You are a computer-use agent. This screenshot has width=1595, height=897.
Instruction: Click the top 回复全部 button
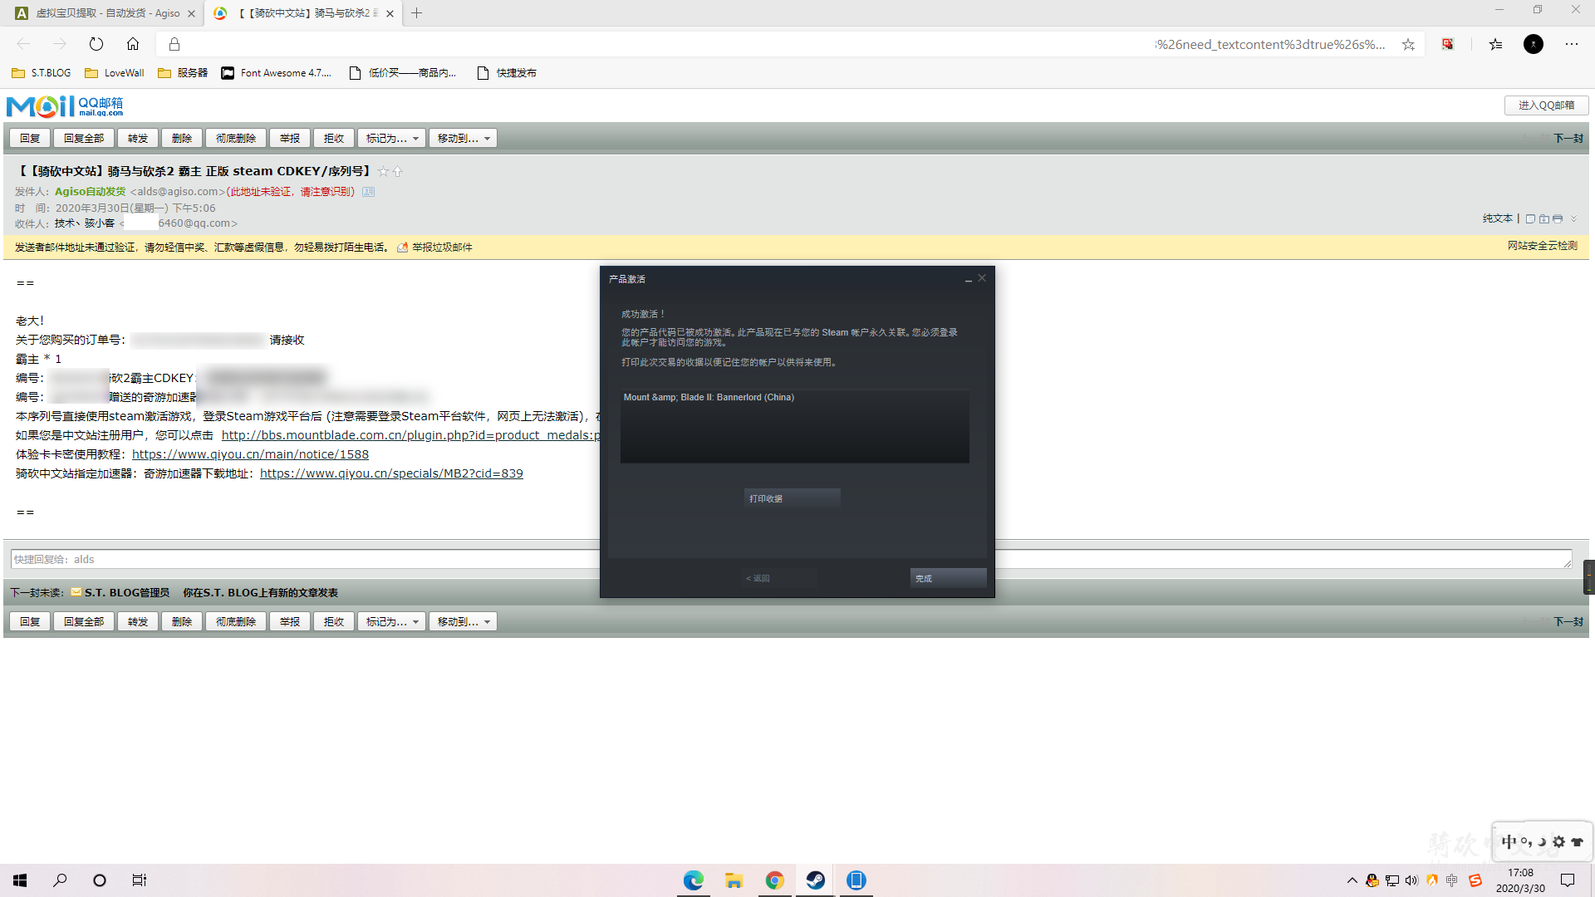click(84, 138)
